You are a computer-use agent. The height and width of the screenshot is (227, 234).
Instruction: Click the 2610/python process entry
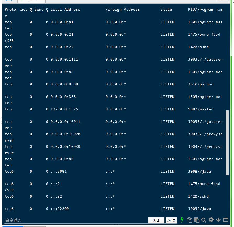coord(200,84)
